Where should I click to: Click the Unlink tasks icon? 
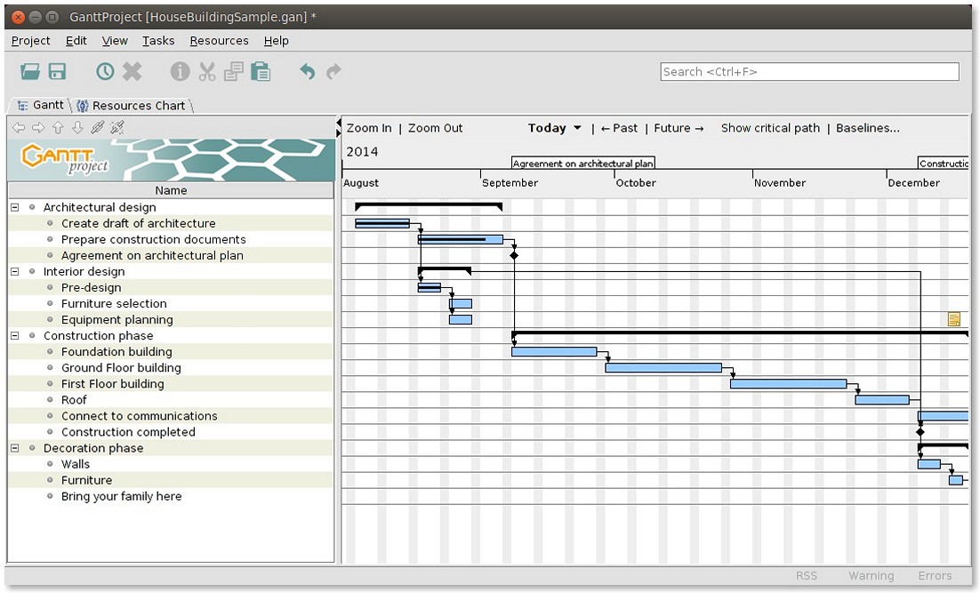(x=116, y=127)
